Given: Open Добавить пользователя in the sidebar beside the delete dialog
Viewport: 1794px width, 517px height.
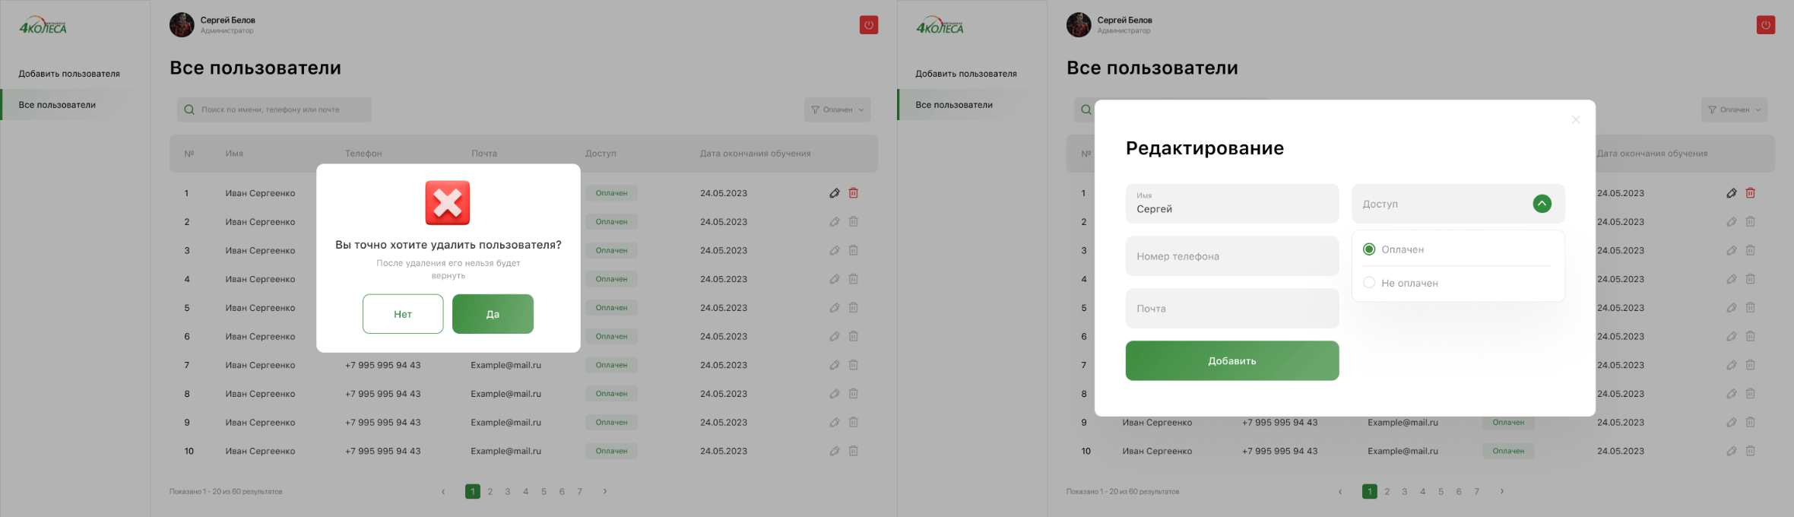Looking at the screenshot, I should click(x=69, y=74).
